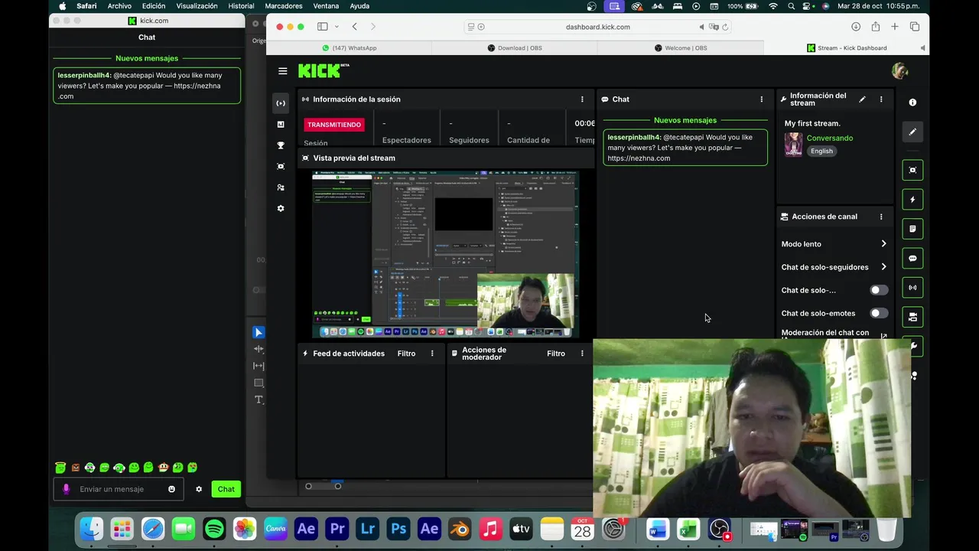979x551 pixels.
Task: Open the settings gear in the left dashboard sidebar
Action: [x=281, y=208]
